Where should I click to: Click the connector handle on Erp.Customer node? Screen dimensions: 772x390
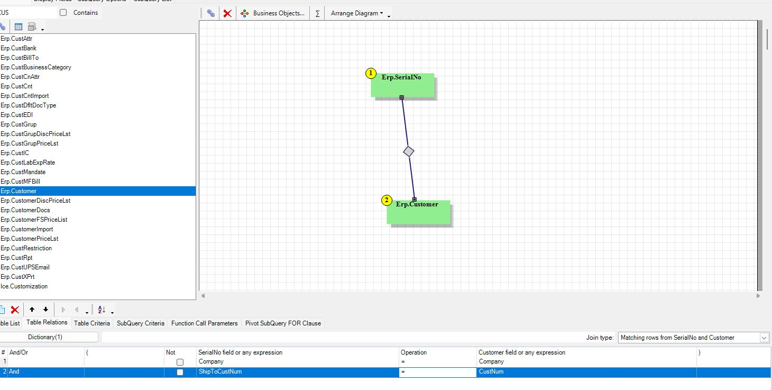pos(415,199)
